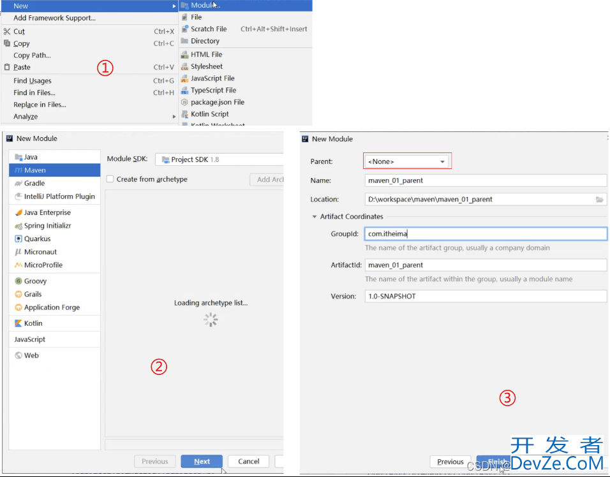610x477 pixels.
Task: Click the Spring Initializr icon
Action: point(19,226)
